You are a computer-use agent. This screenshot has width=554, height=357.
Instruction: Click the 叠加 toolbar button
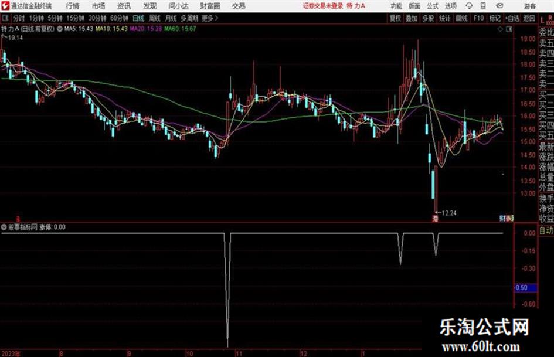click(x=412, y=18)
